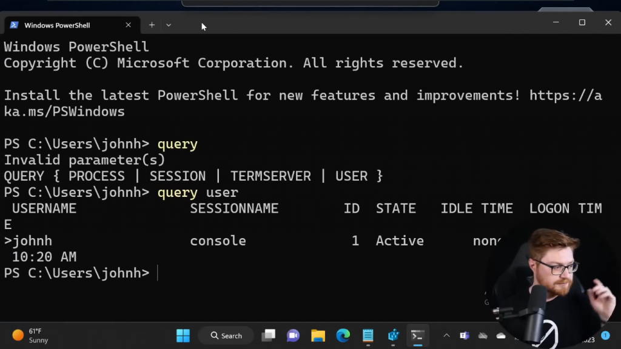Click the SESSIONNAME column header
621x349 pixels.
[234, 208]
